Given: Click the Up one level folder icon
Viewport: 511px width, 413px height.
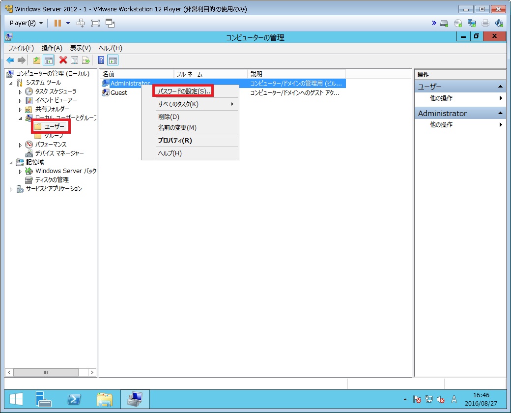Looking at the screenshot, I should [x=37, y=60].
